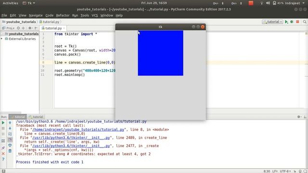Open the Code menu

[49, 15]
